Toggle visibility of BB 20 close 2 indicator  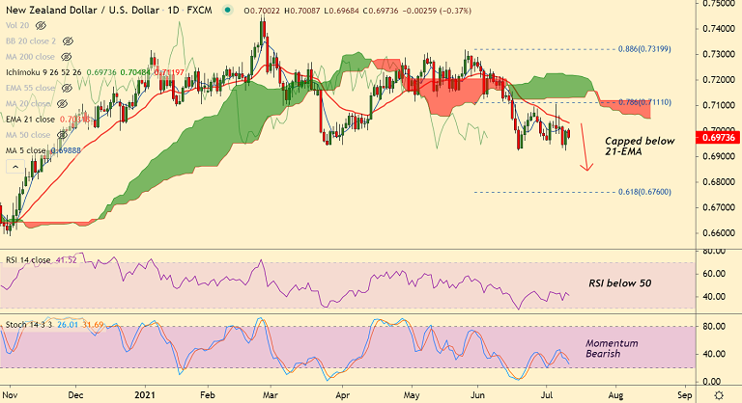(68, 41)
